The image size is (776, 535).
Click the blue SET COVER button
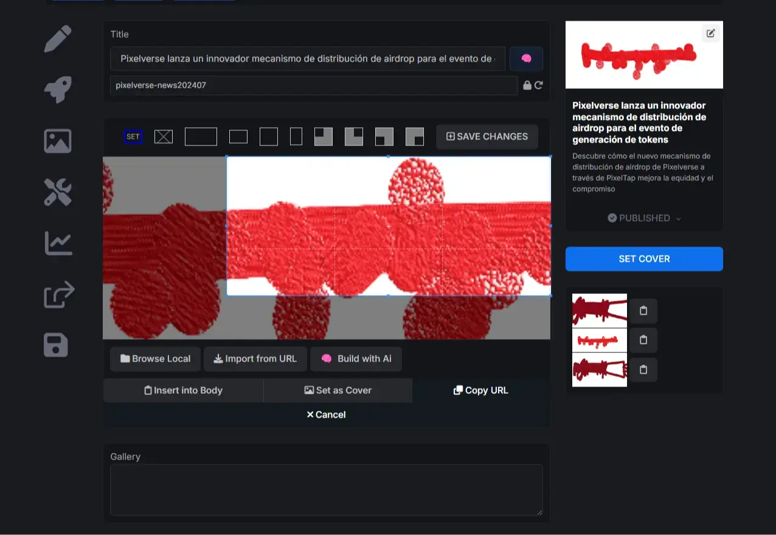[644, 259]
